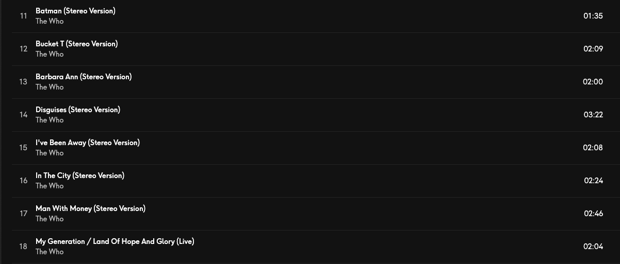Open Barbara Ann (Stereo Version) track
The width and height of the screenshot is (620, 264).
[84, 77]
